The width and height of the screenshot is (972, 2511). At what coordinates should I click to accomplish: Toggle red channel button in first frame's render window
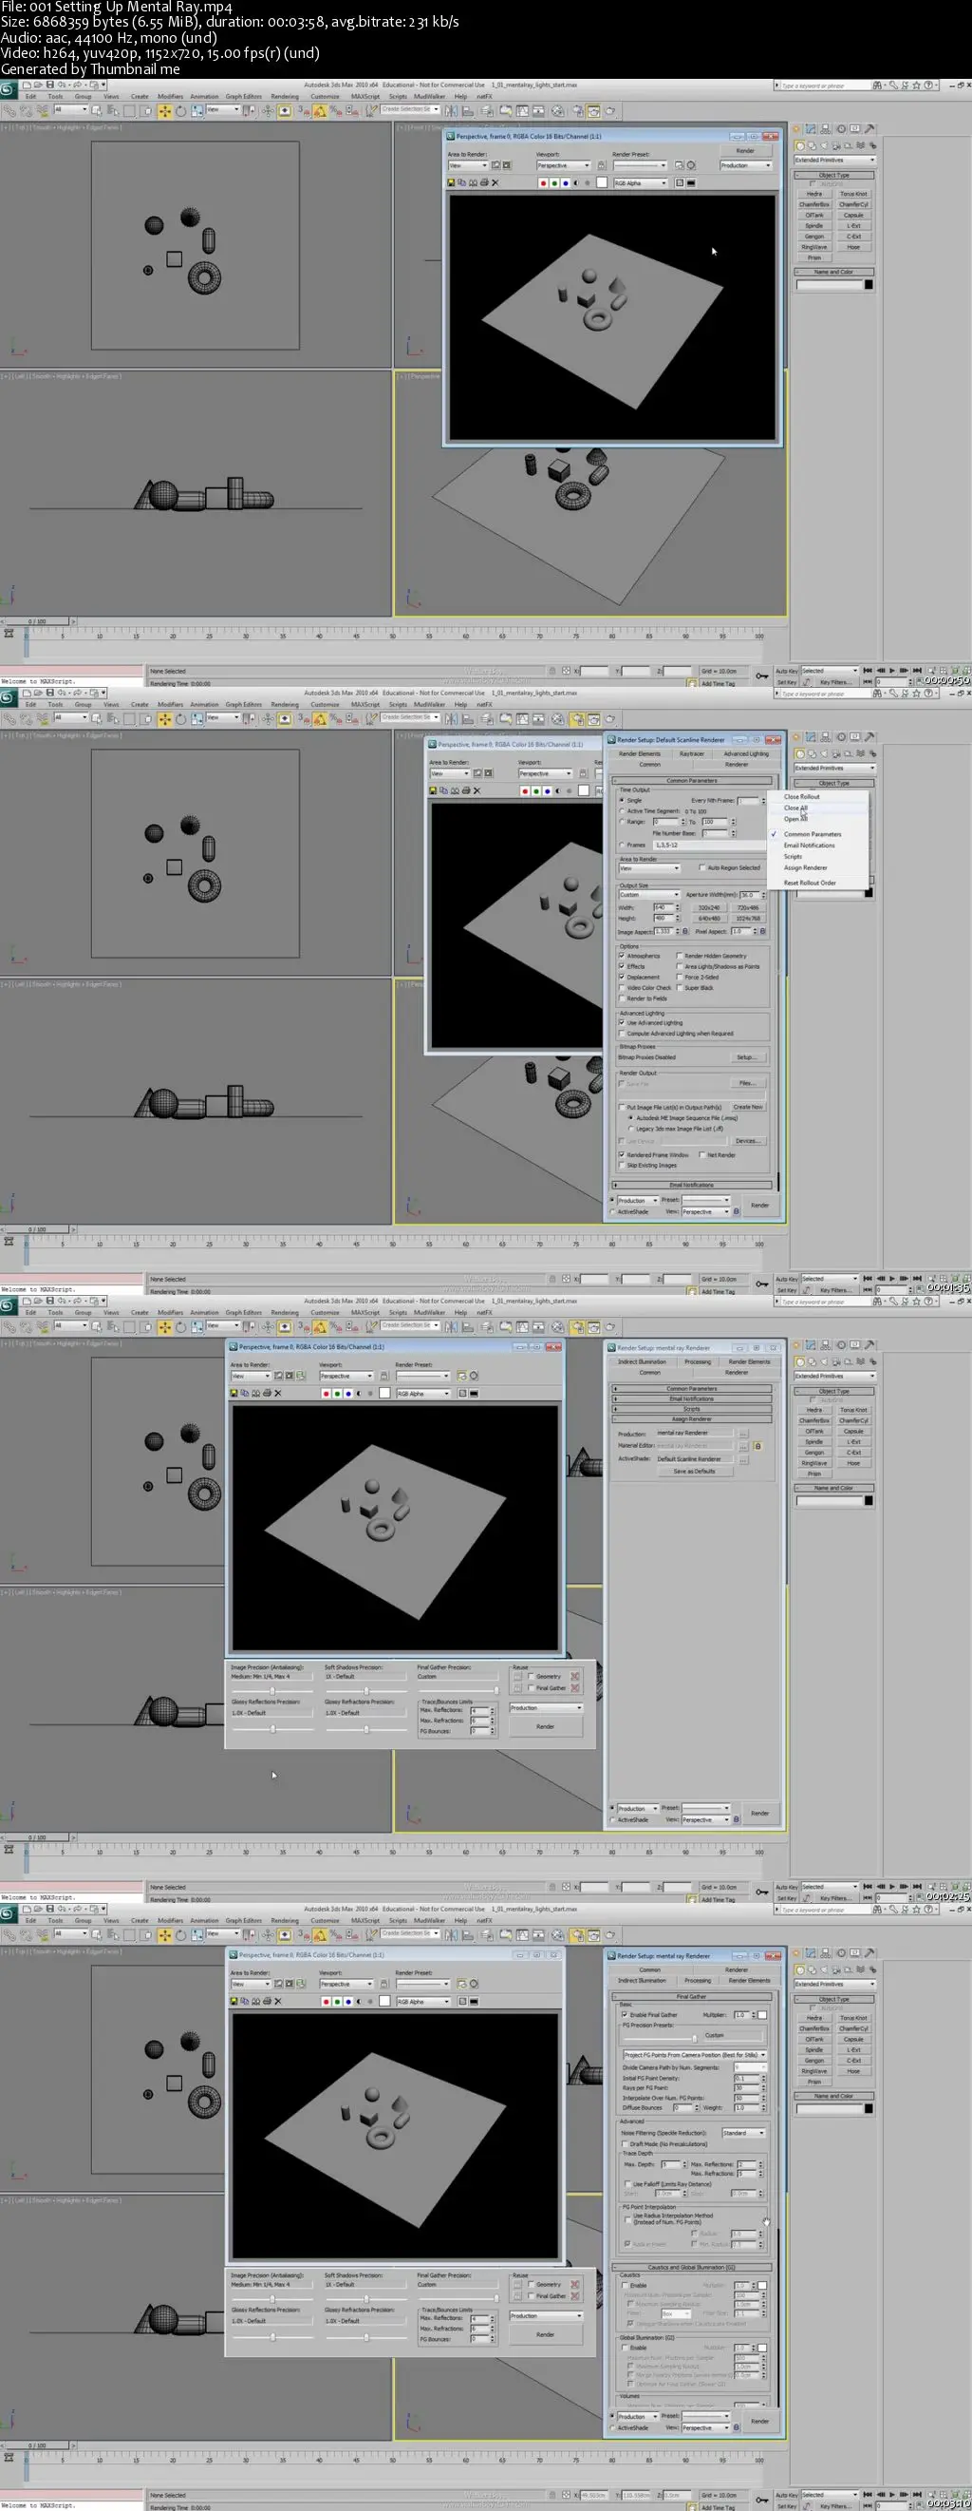pos(544,182)
